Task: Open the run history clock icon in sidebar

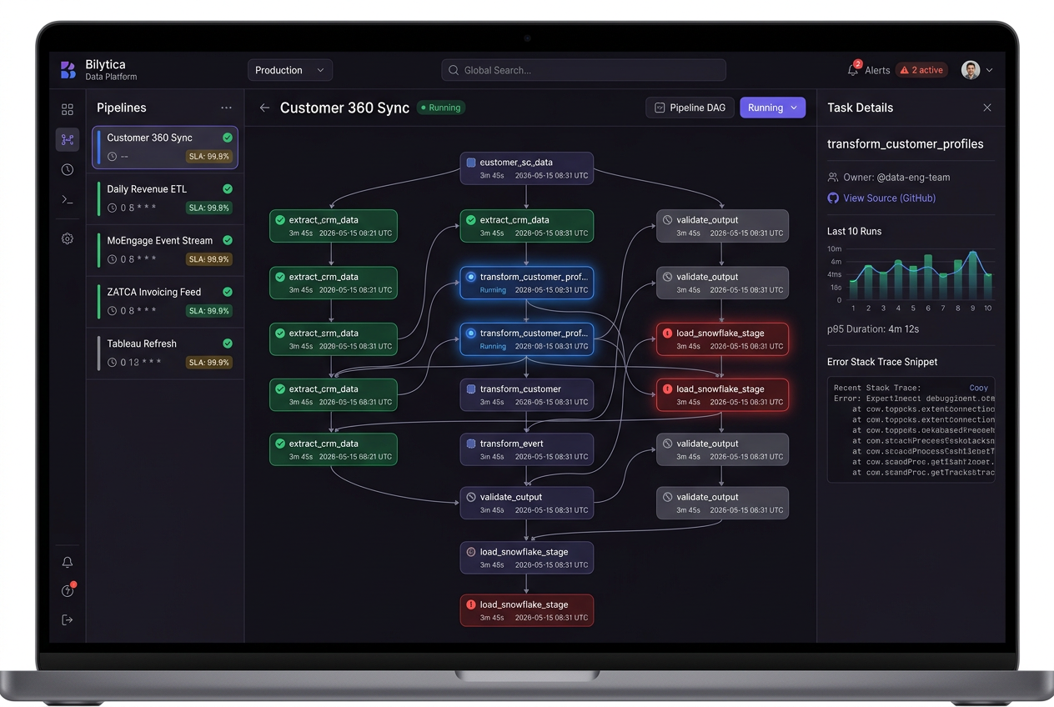Action: (x=68, y=169)
